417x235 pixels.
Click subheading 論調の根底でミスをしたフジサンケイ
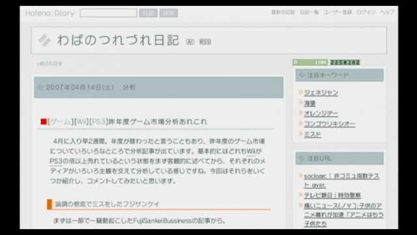(107, 204)
